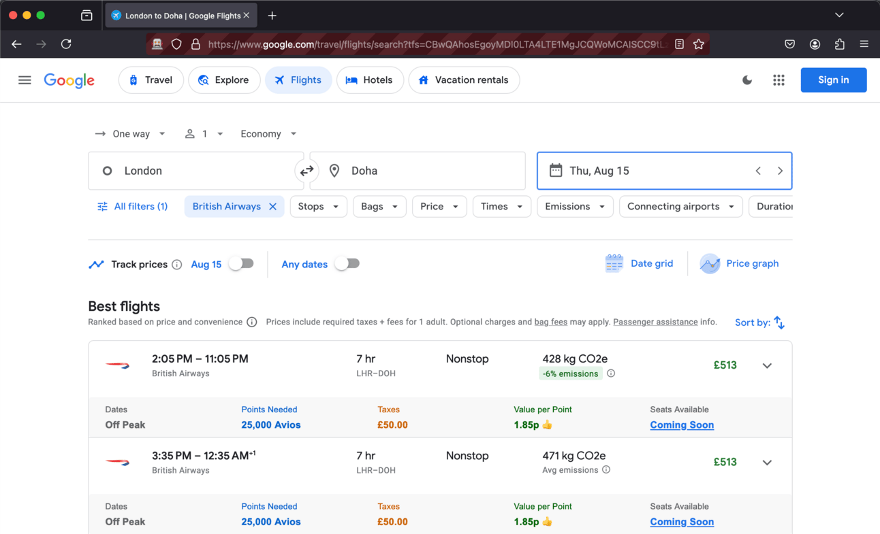Viewport: 880px width, 534px height.
Task: Select the Flights tab
Action: [298, 80]
